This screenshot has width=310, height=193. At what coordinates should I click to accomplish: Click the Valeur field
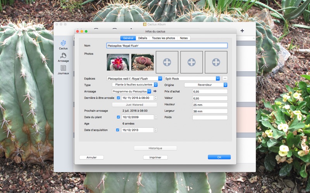coord(210,98)
